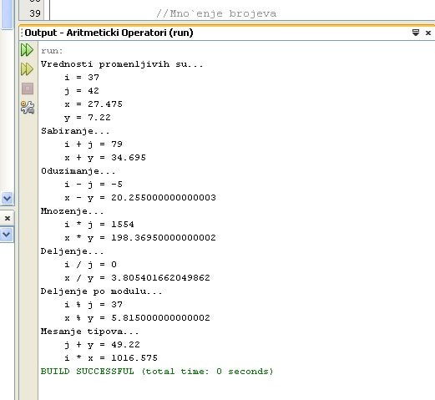
Task: Click the 'Vrednosti promenljivih su...' output line
Action: coord(122,64)
